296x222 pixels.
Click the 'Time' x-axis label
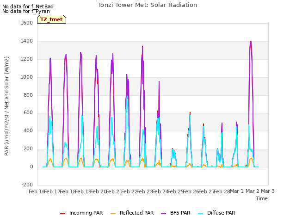click(x=262, y=198)
